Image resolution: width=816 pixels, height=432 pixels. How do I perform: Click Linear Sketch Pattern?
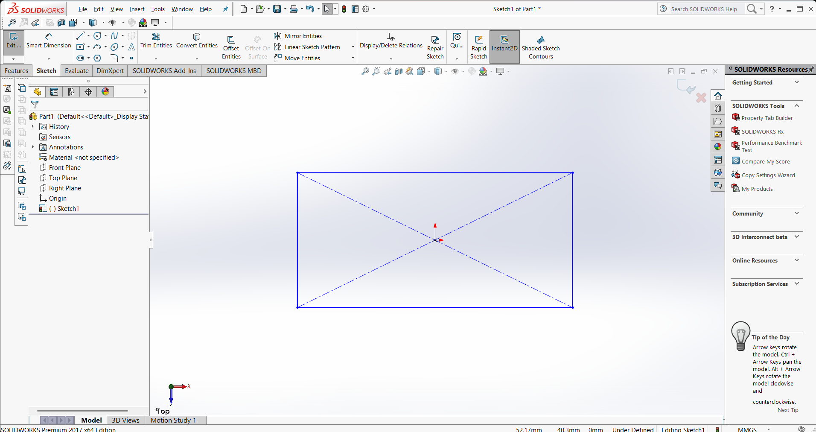click(x=307, y=47)
